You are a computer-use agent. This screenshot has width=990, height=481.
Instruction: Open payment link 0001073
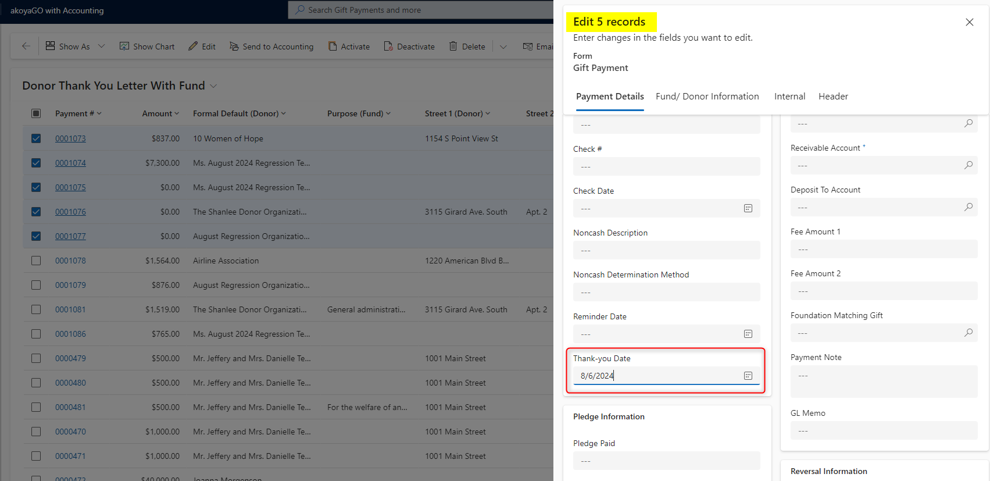tap(70, 138)
